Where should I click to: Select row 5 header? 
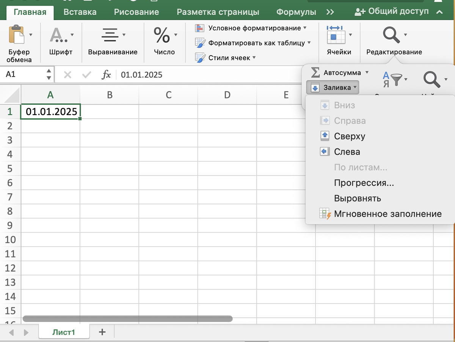pos(10,169)
